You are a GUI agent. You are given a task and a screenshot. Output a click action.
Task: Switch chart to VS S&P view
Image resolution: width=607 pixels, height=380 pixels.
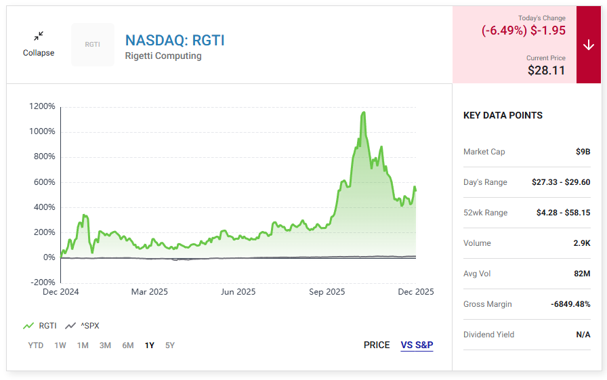pos(417,345)
